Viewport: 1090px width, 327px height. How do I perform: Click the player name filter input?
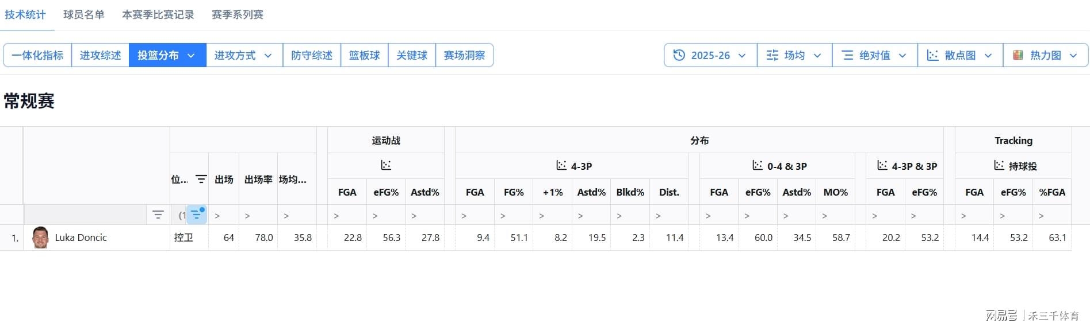[86, 215]
